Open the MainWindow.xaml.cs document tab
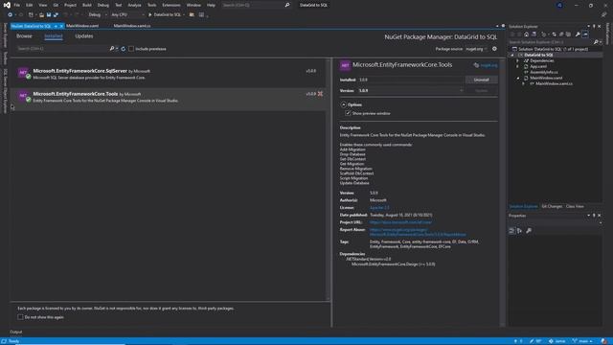Image resolution: width=613 pixels, height=345 pixels. click(132, 26)
